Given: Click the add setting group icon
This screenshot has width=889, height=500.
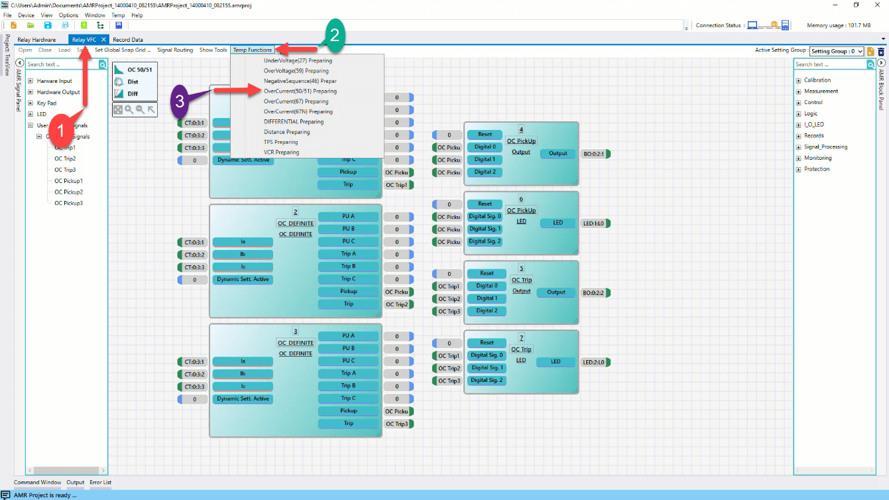Looking at the screenshot, I should click(870, 51).
